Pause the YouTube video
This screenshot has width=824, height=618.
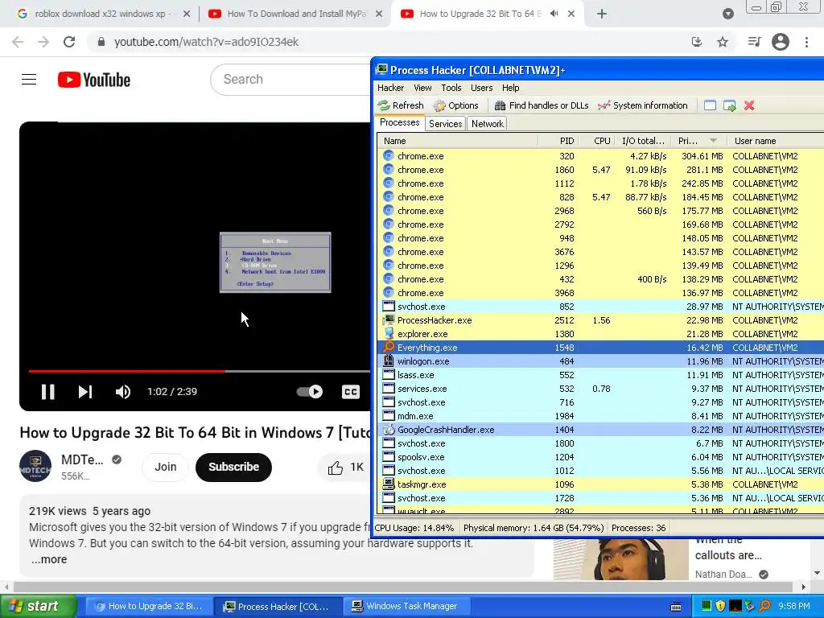pyautogui.click(x=47, y=392)
